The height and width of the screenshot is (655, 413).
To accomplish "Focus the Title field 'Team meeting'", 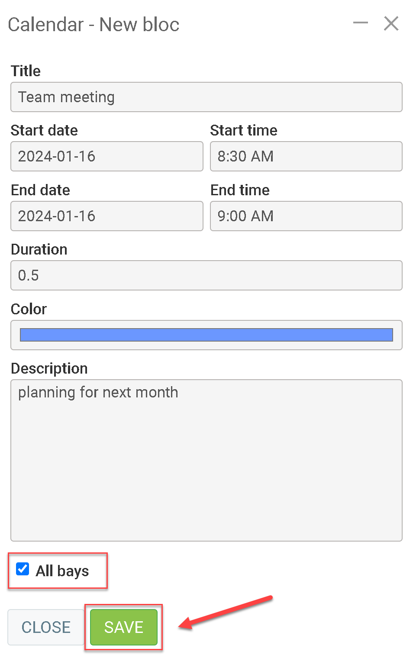I will click(x=206, y=97).
